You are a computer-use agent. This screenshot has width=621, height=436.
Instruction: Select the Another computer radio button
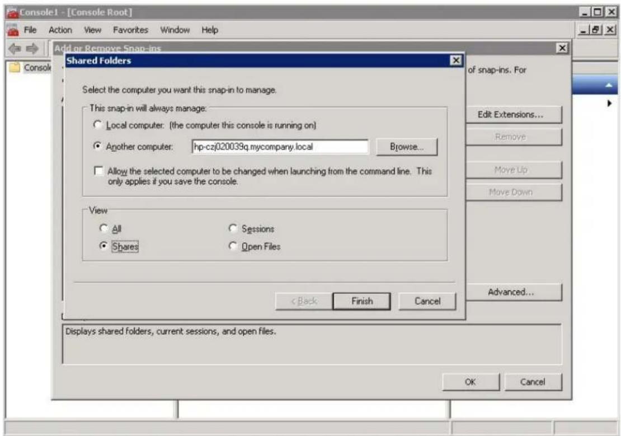[97, 146]
